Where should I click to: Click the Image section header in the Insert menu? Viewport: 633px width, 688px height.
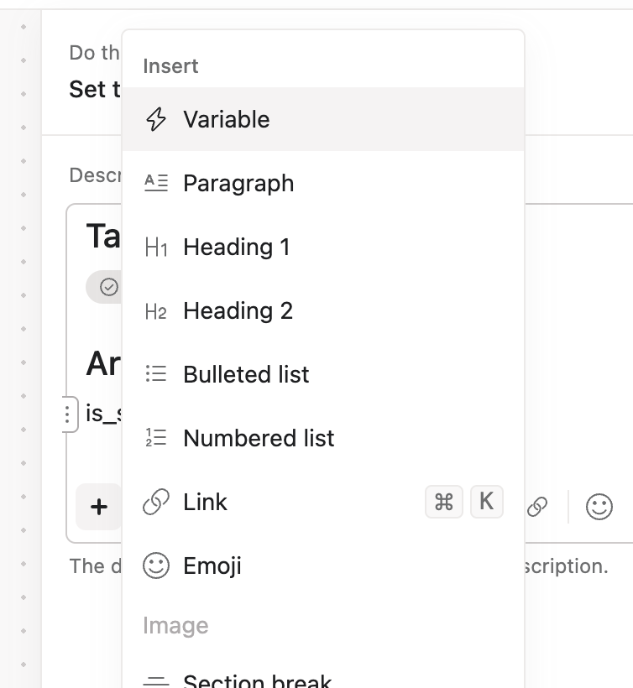click(175, 626)
